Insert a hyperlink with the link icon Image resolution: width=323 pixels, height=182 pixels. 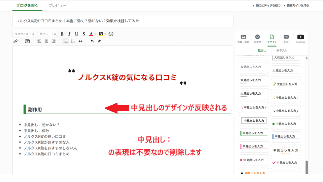[x=15, y=41]
